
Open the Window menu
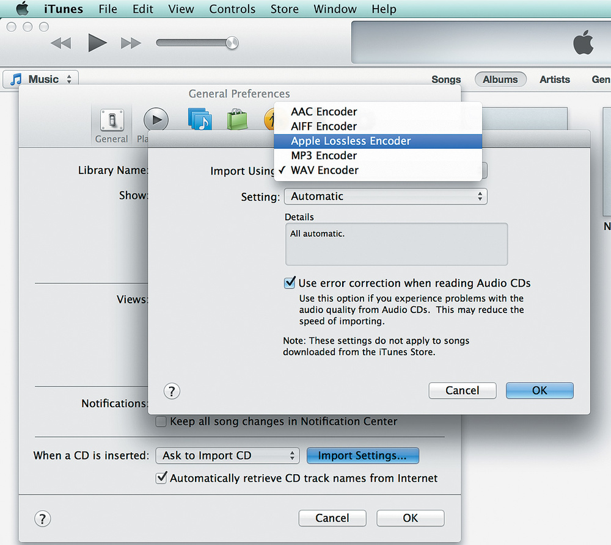tap(335, 9)
